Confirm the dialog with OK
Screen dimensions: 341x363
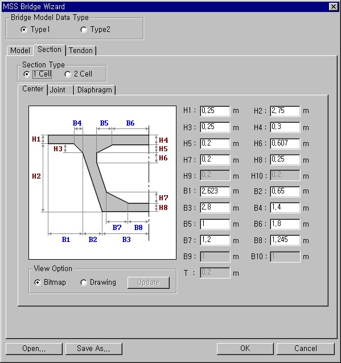click(x=245, y=349)
